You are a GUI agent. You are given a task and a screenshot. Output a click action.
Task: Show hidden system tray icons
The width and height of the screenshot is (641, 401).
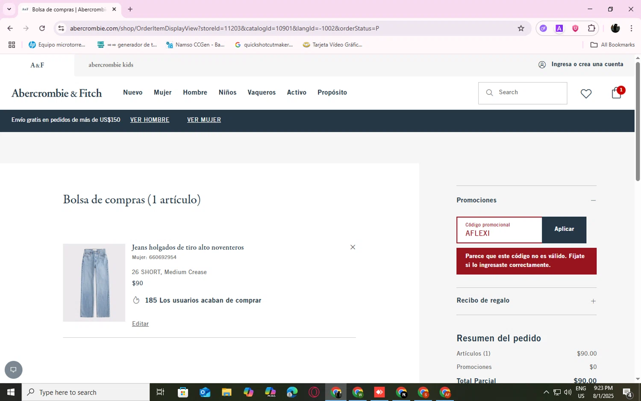546,392
